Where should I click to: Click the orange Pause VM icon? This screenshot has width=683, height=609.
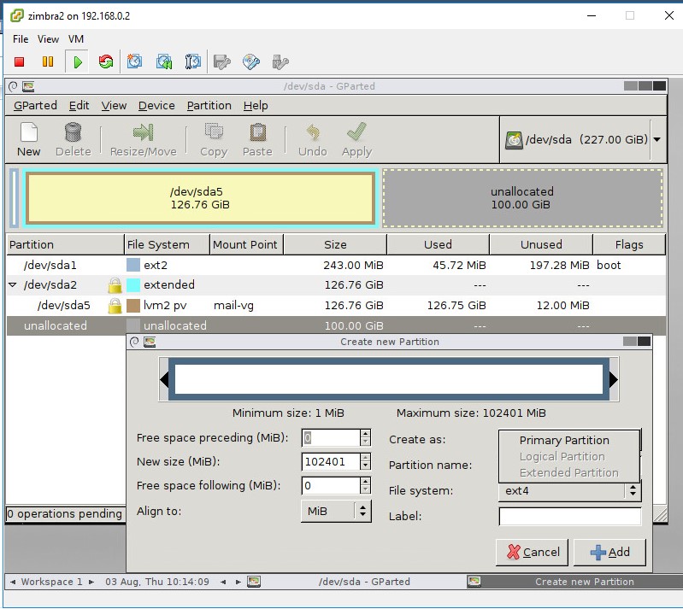(x=48, y=61)
